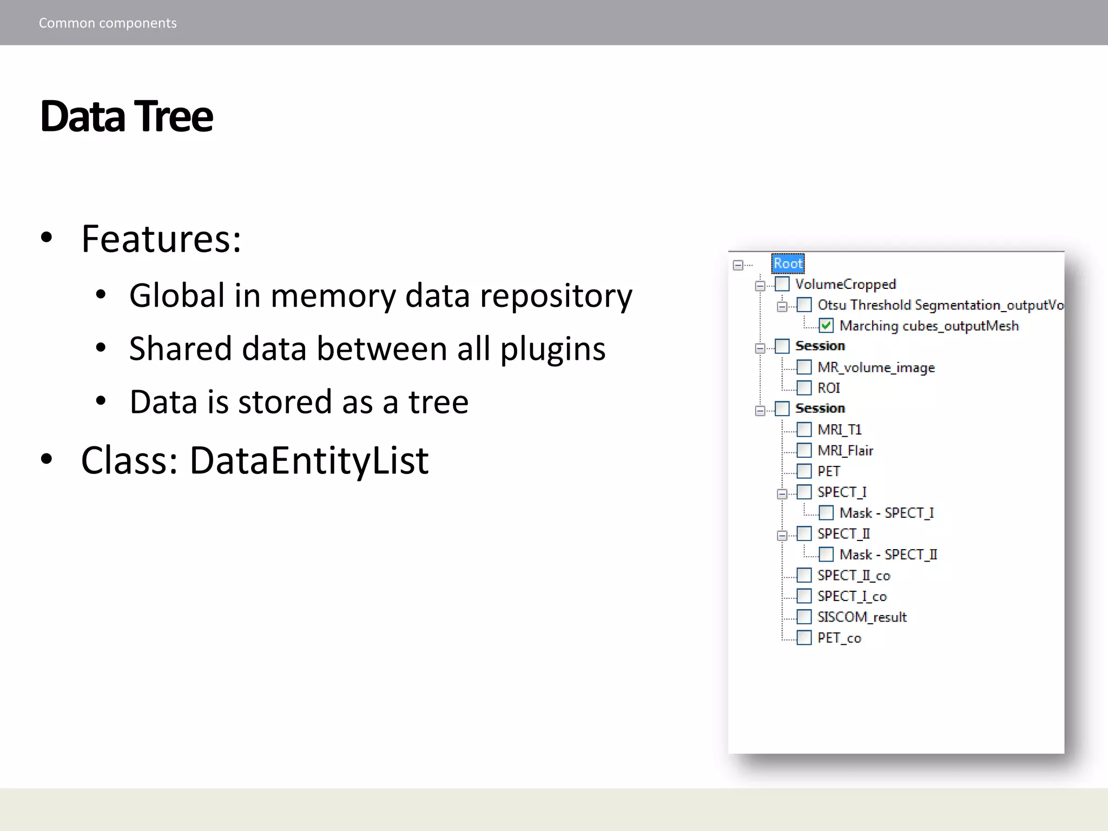The width and height of the screenshot is (1108, 831).
Task: Select the MRI_Flair tree item label
Action: pos(845,451)
